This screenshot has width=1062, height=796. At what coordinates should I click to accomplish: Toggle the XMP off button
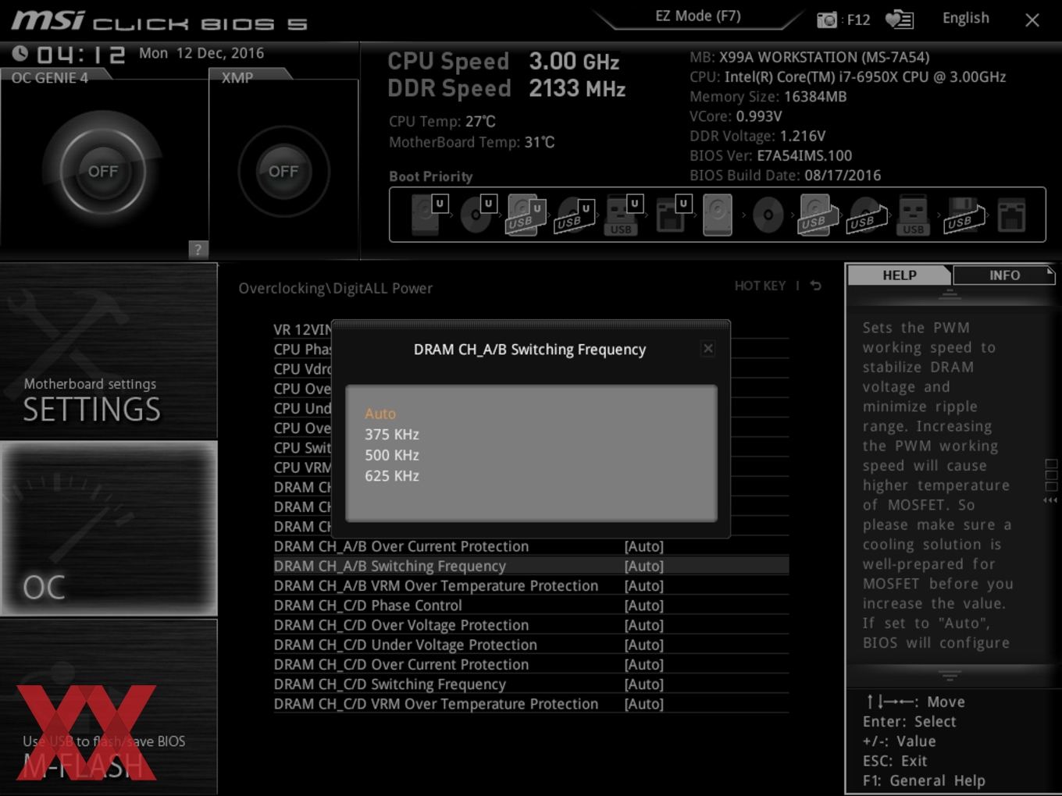(x=283, y=171)
